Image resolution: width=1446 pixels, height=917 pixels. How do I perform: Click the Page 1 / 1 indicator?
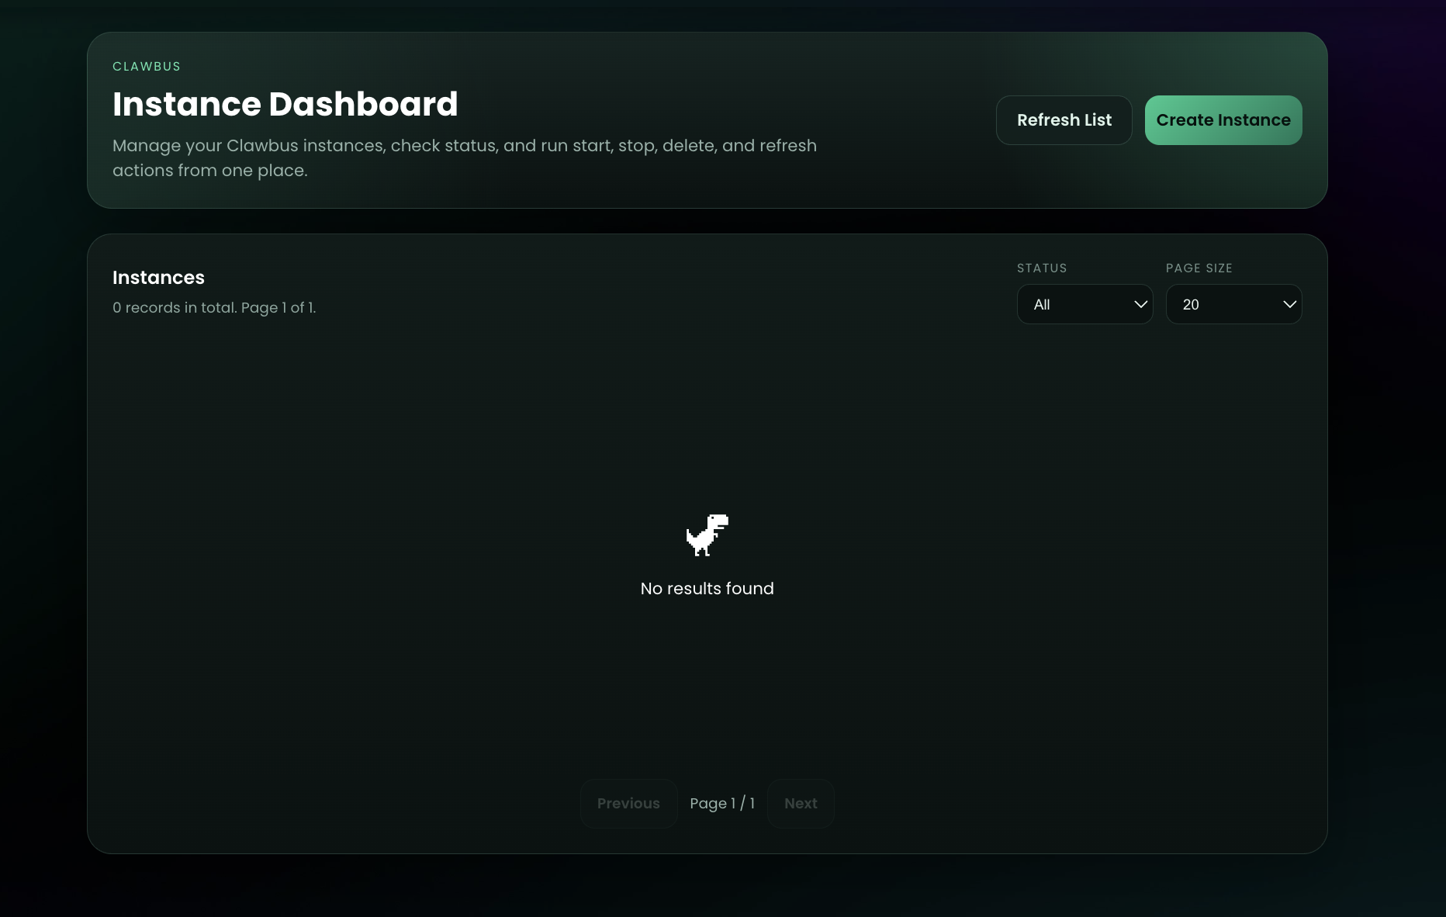[722, 803]
